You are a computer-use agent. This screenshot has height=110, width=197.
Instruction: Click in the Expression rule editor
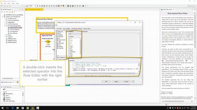point(104,67)
